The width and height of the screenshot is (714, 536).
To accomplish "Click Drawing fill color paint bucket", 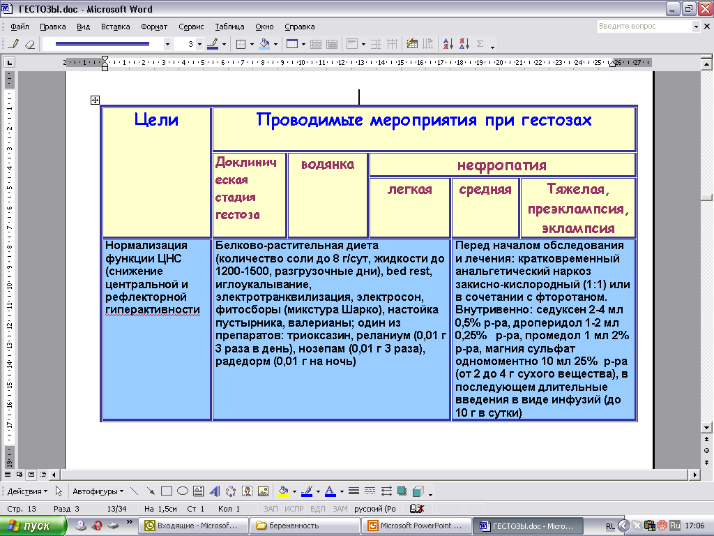I will [x=283, y=491].
